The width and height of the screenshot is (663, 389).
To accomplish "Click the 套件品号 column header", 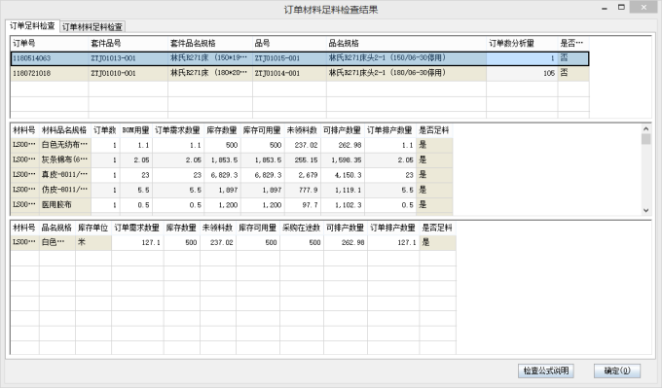I will click(129, 43).
